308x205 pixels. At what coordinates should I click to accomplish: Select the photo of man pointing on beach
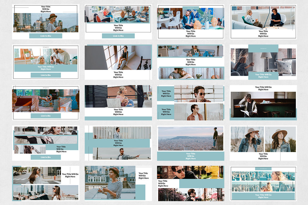pyautogui.click(x=122, y=153)
